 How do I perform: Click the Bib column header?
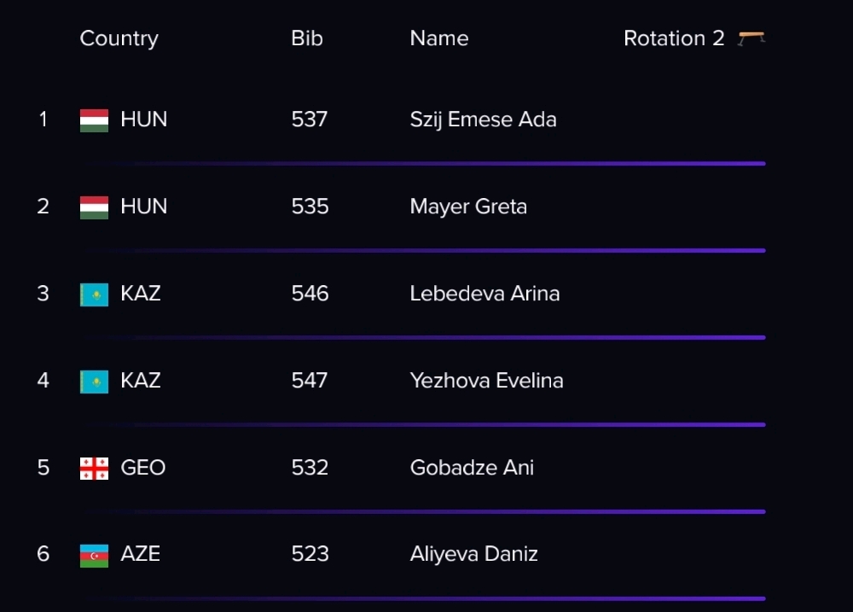click(307, 38)
